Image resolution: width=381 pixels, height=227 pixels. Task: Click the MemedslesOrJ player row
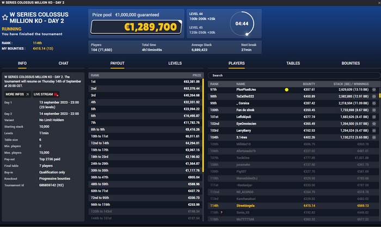(x=292, y=178)
